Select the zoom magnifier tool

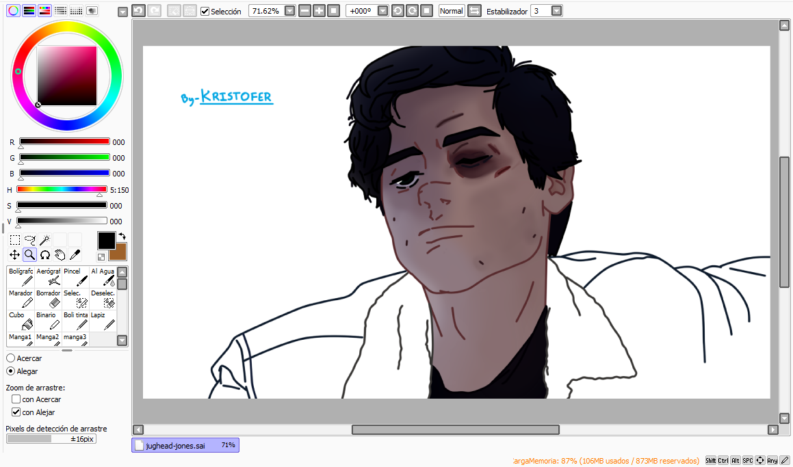point(30,255)
